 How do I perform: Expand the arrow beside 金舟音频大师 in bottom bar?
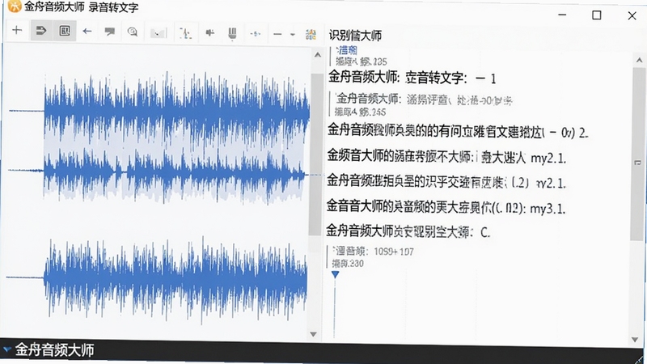(x=6, y=350)
